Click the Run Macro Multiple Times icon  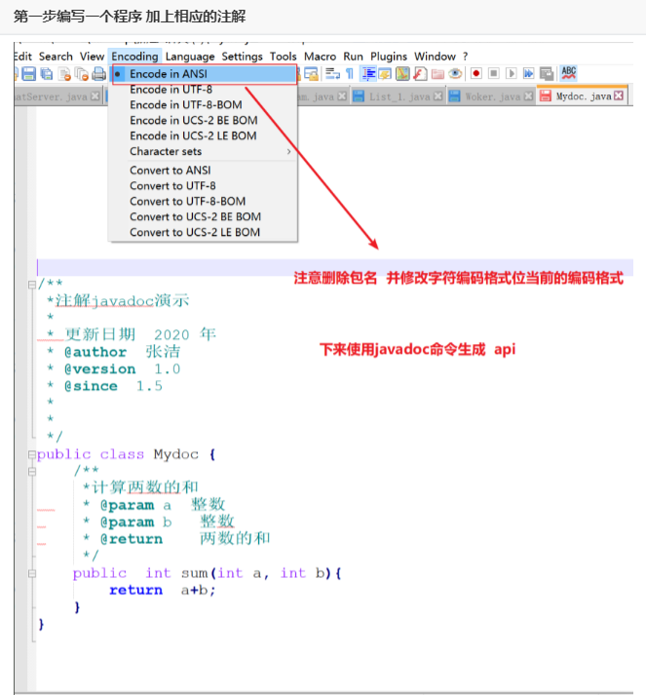tap(528, 74)
